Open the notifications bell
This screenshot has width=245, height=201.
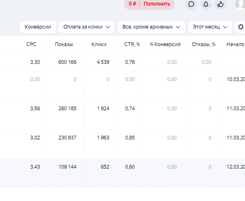tap(206, 4)
